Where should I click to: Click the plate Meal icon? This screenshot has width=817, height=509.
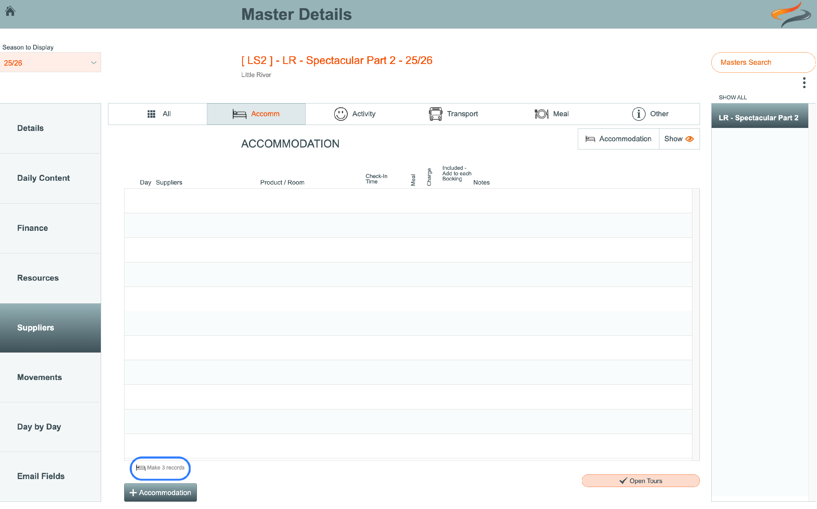point(541,114)
